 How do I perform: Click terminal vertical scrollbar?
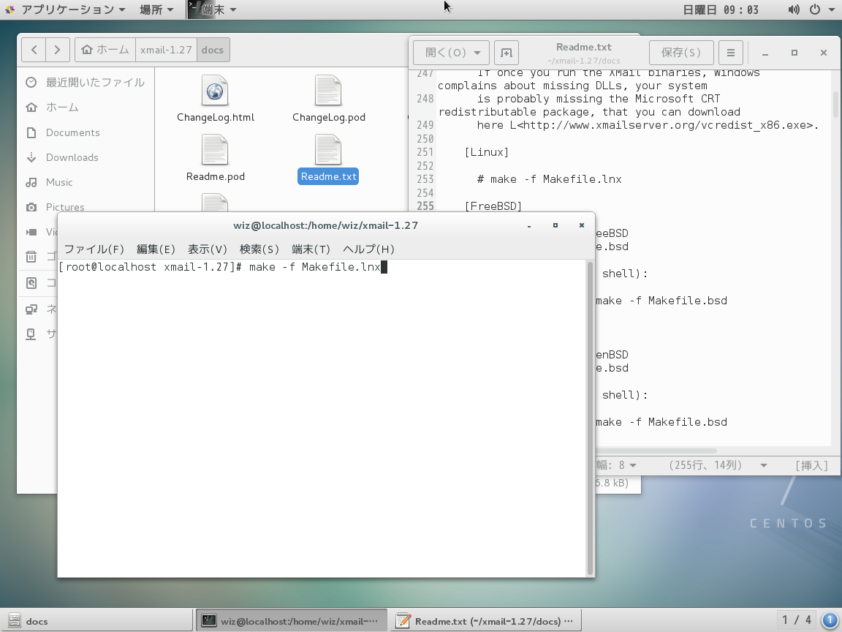(590, 418)
